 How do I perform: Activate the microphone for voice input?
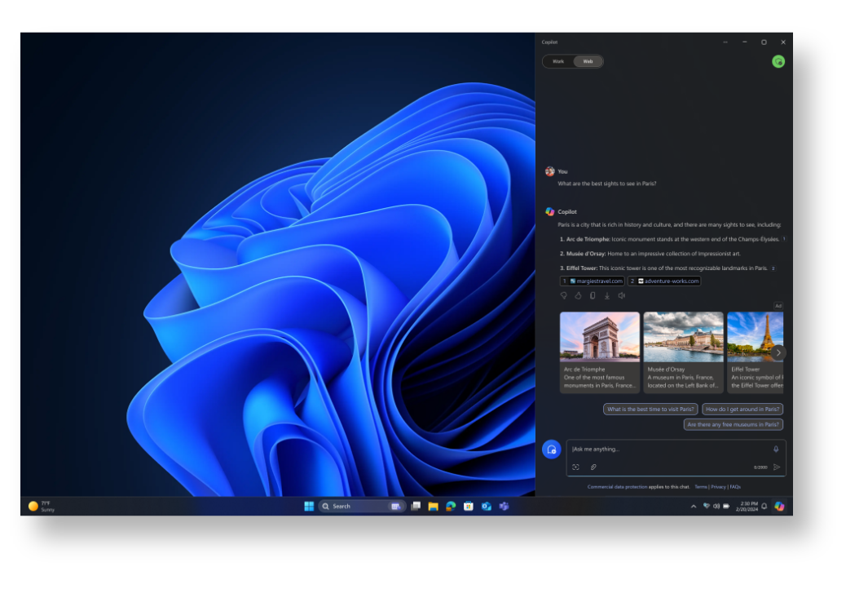coord(775,448)
